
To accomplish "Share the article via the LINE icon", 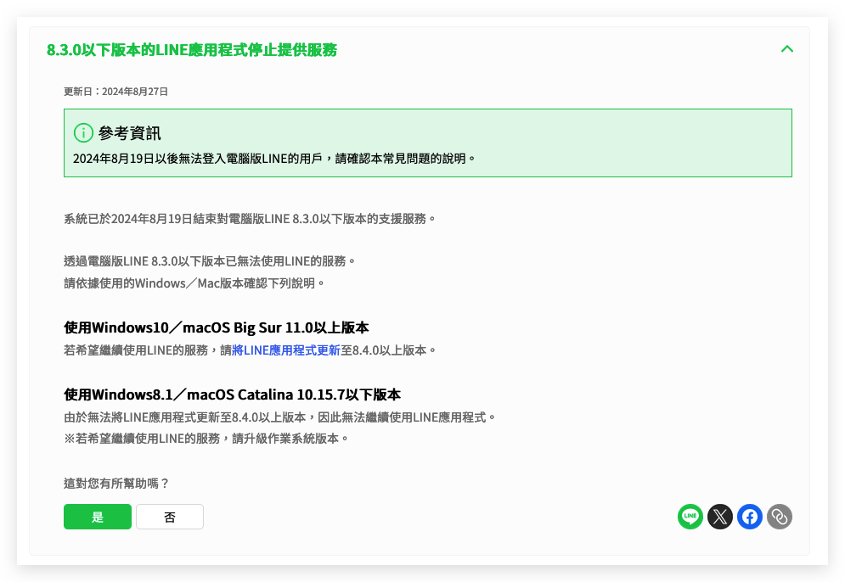I will click(690, 517).
